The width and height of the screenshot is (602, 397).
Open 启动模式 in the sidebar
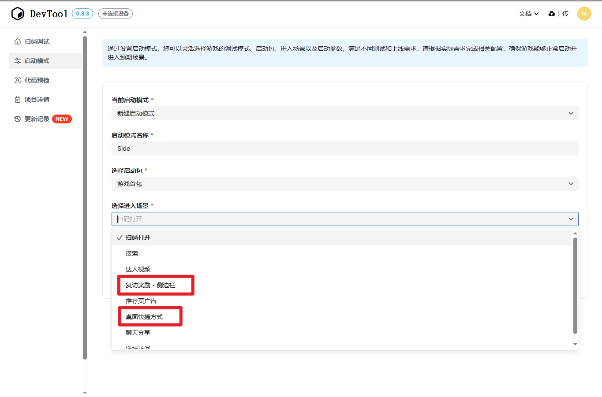(45, 61)
